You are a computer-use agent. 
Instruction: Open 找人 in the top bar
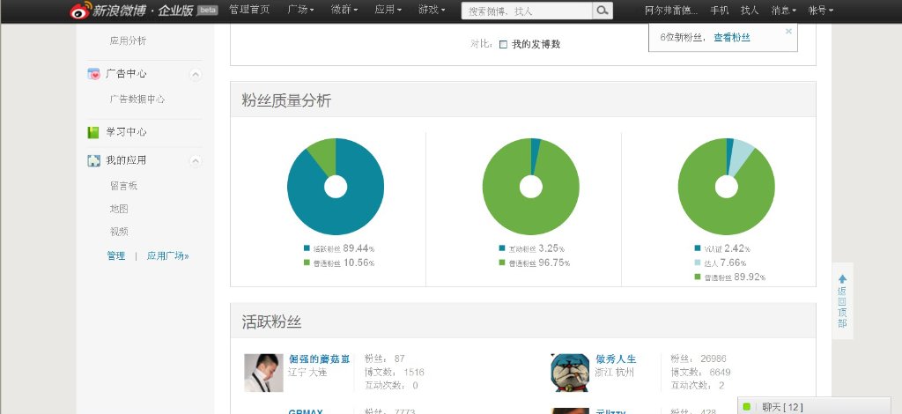click(750, 10)
